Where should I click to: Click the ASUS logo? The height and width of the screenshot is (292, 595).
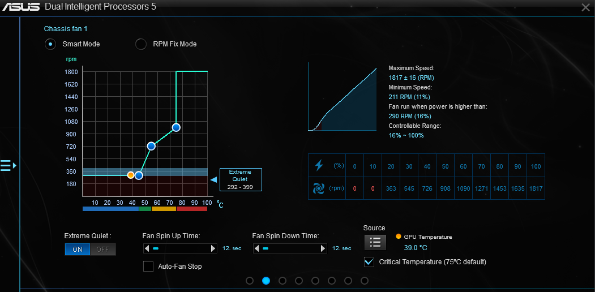coord(20,6)
